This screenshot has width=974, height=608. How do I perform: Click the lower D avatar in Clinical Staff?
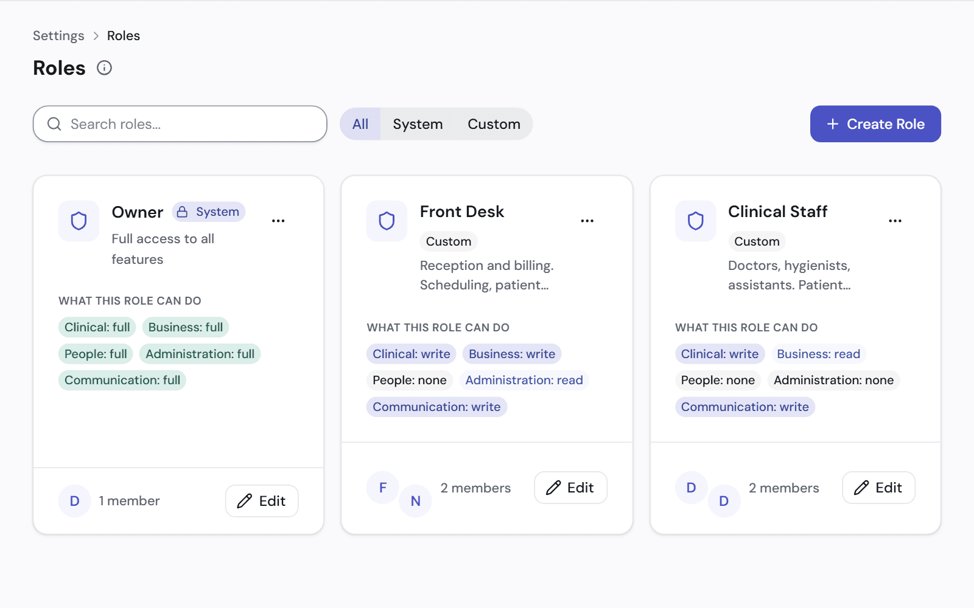coord(724,501)
